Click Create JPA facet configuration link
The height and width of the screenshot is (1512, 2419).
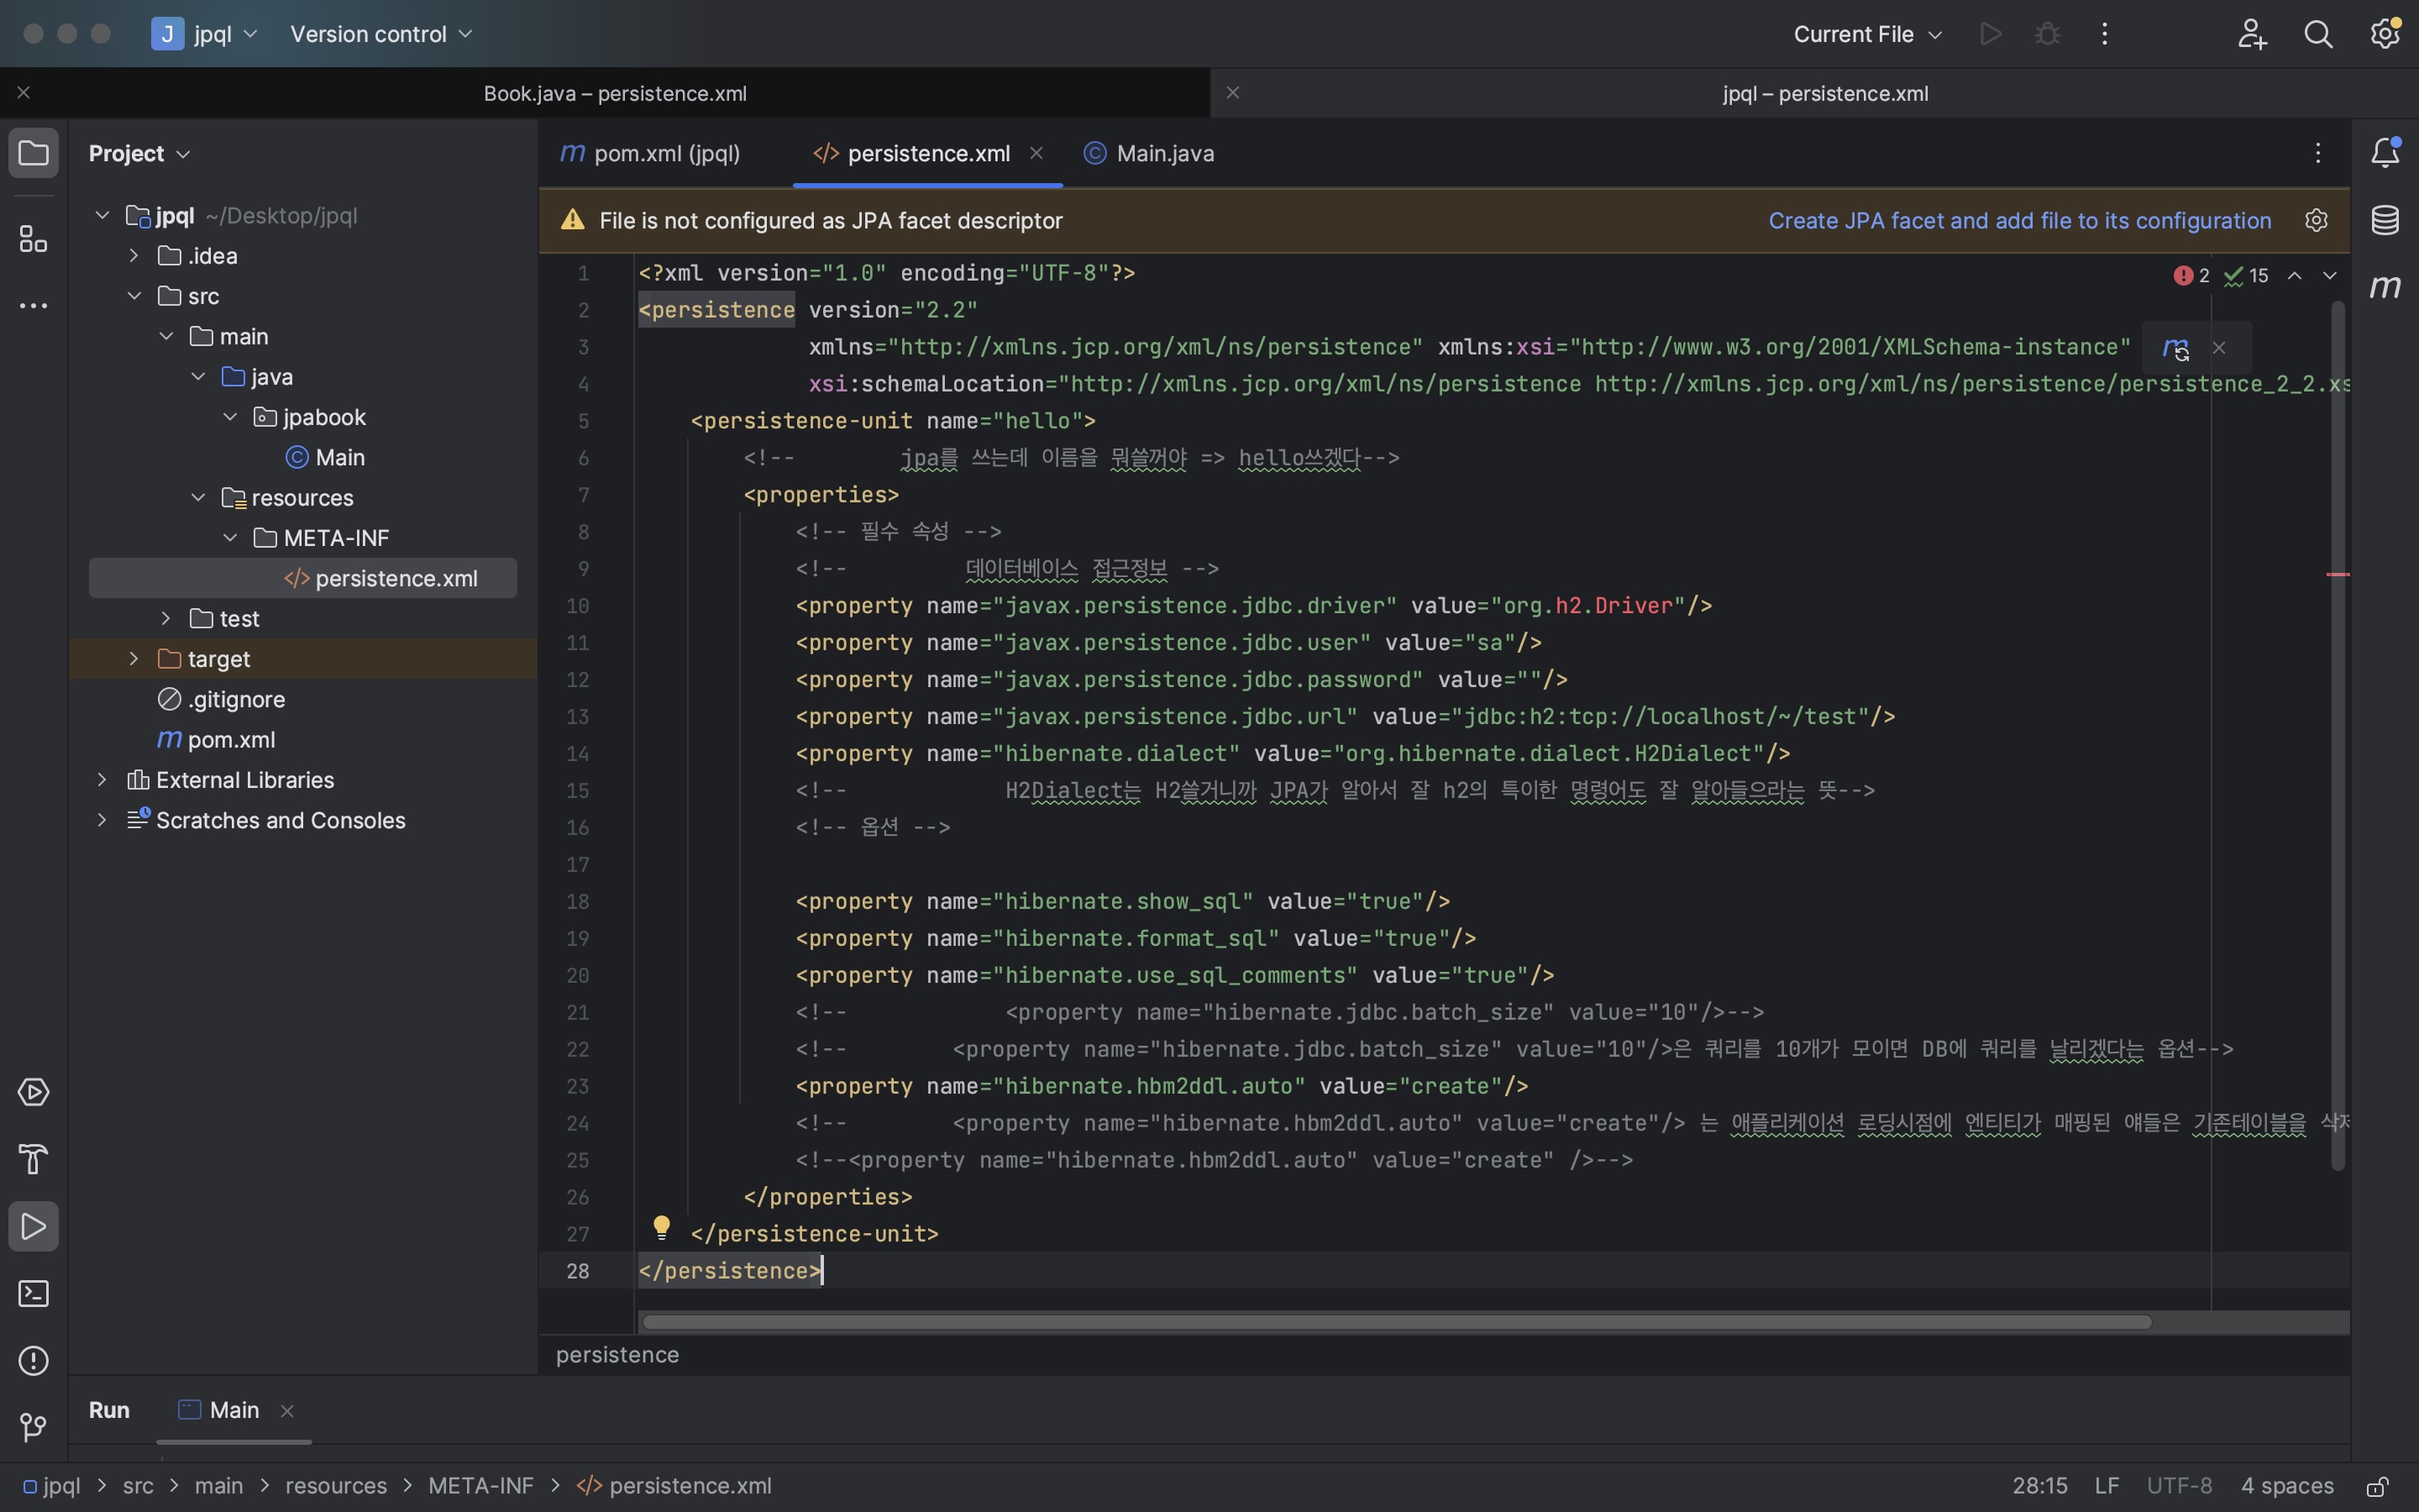pyautogui.click(x=2019, y=220)
